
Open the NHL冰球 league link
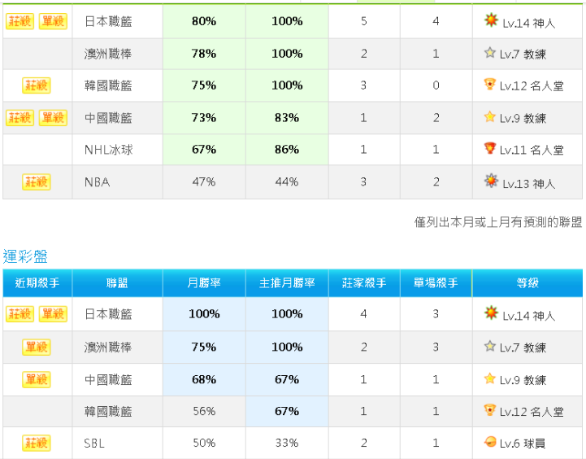(x=108, y=150)
